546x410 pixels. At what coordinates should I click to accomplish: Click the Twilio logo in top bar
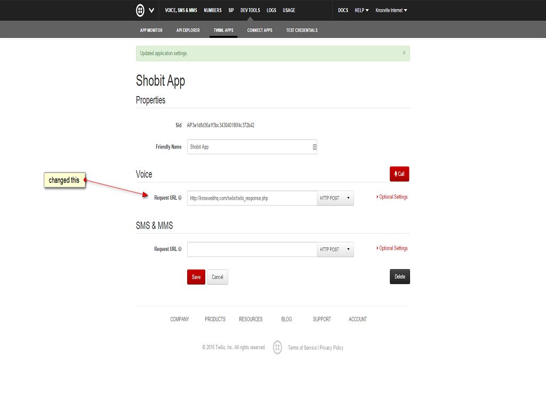[x=140, y=10]
